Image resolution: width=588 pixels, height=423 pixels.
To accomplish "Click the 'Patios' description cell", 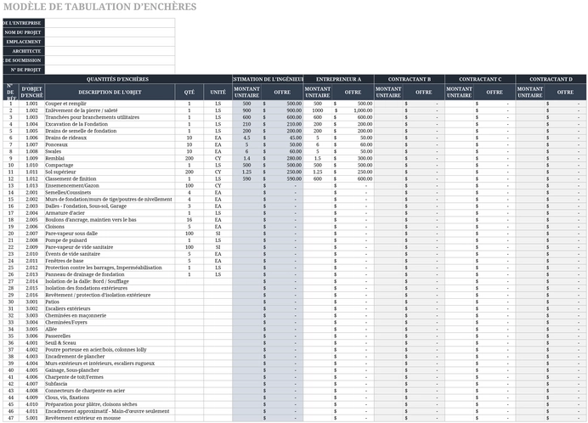I will 110,302.
